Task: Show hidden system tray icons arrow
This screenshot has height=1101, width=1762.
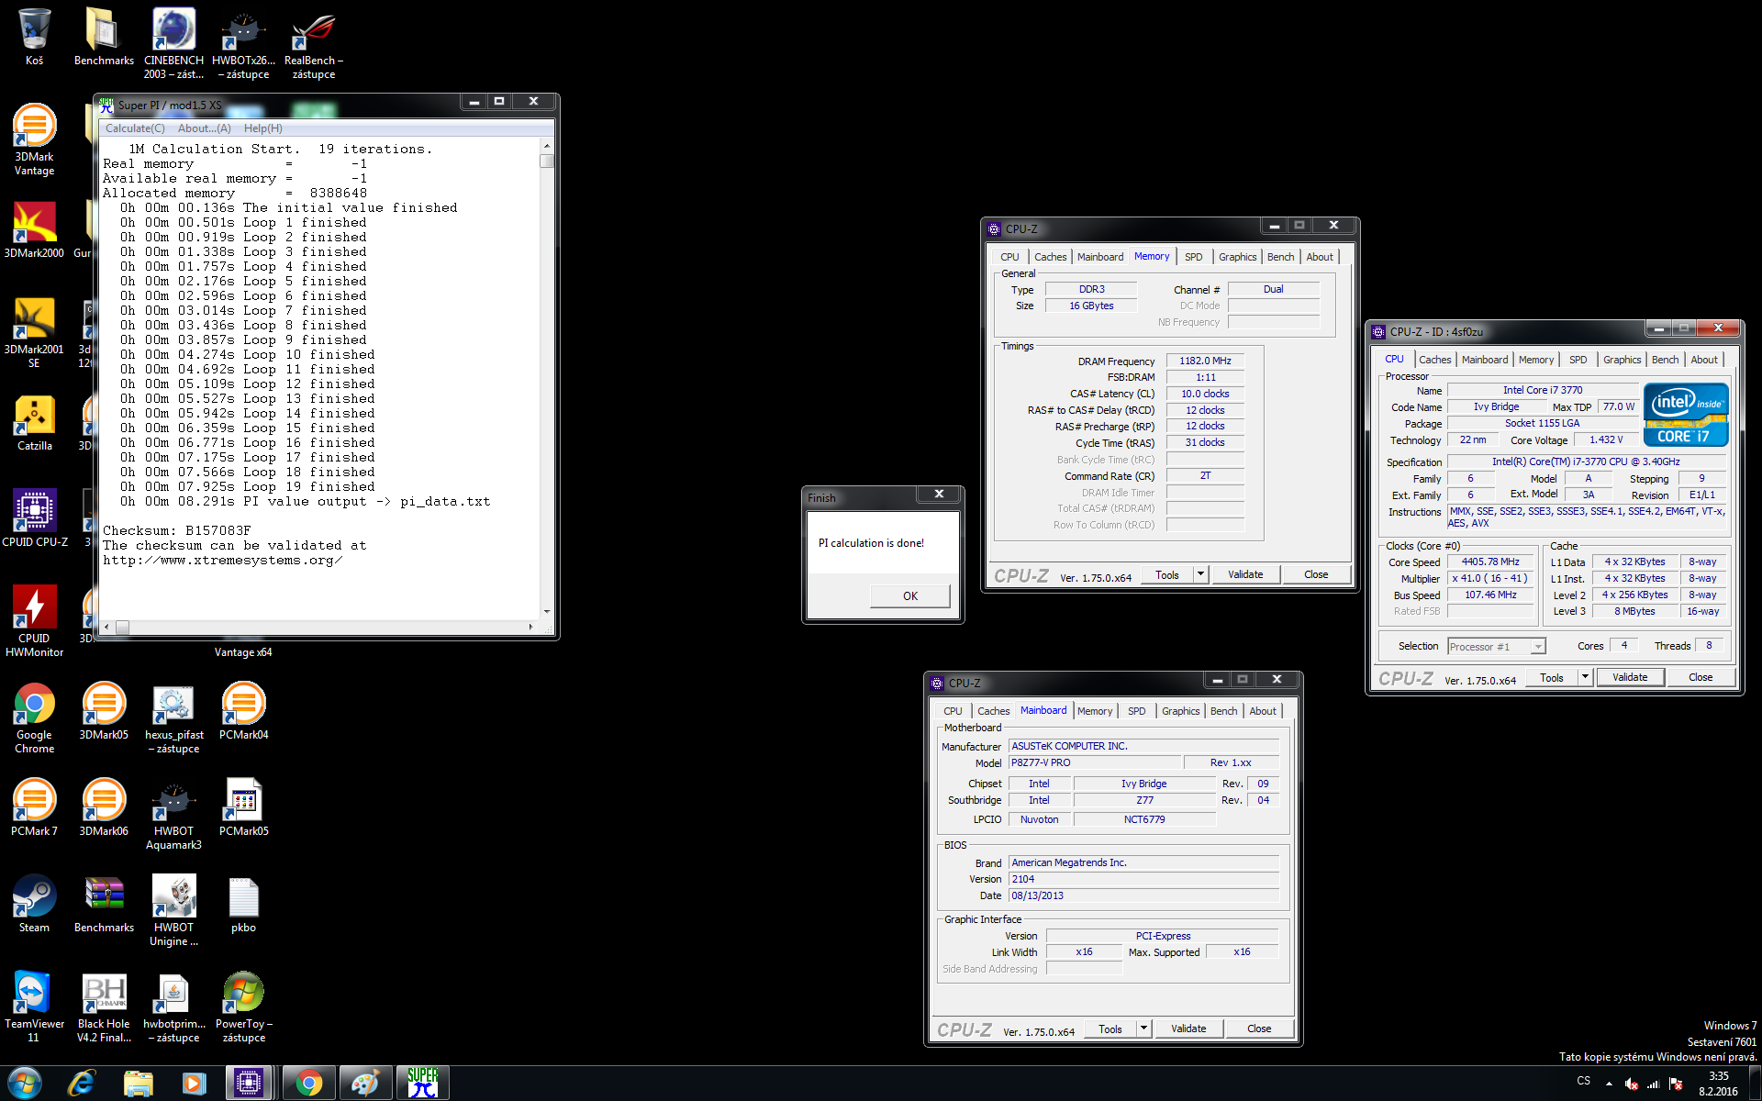Action: [x=1609, y=1084]
